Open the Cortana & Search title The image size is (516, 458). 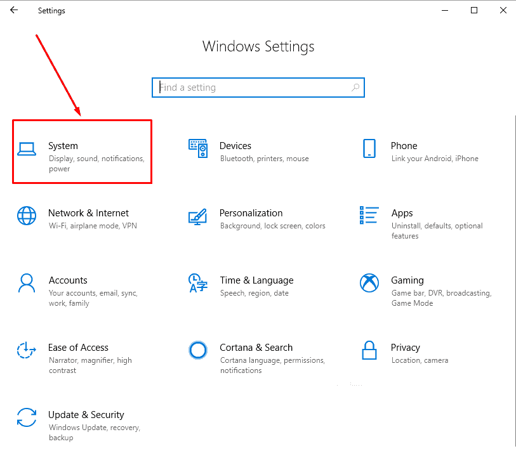(x=256, y=348)
